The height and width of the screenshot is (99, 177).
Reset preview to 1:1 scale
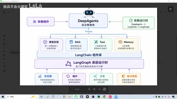(99, 89)
